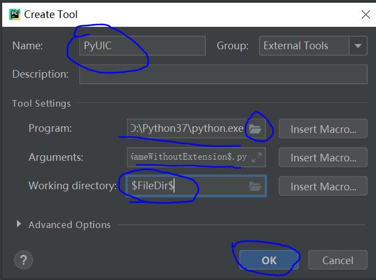Click into the empty Description field
376x280 pixels.
pos(223,74)
